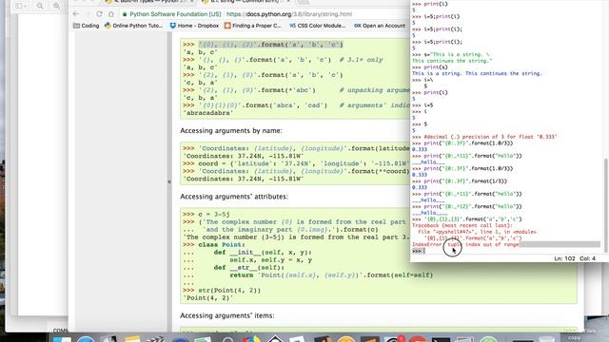Click #decimal precision comment in shell
Screen dimensions: 609x342
490,137
